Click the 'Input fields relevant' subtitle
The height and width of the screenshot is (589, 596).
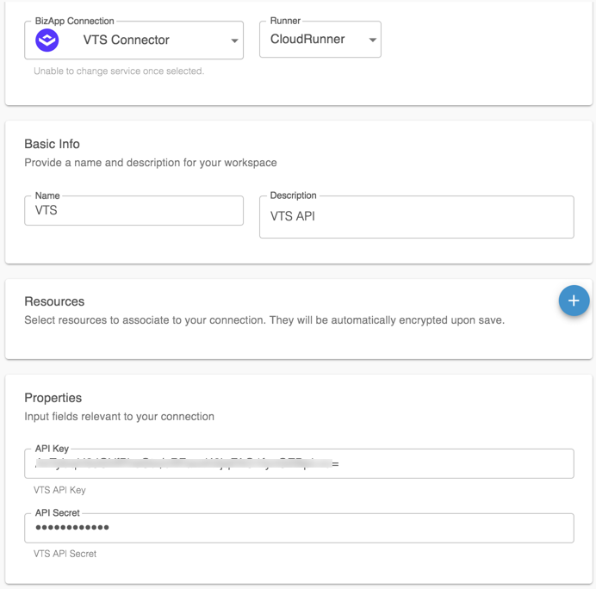tap(119, 416)
